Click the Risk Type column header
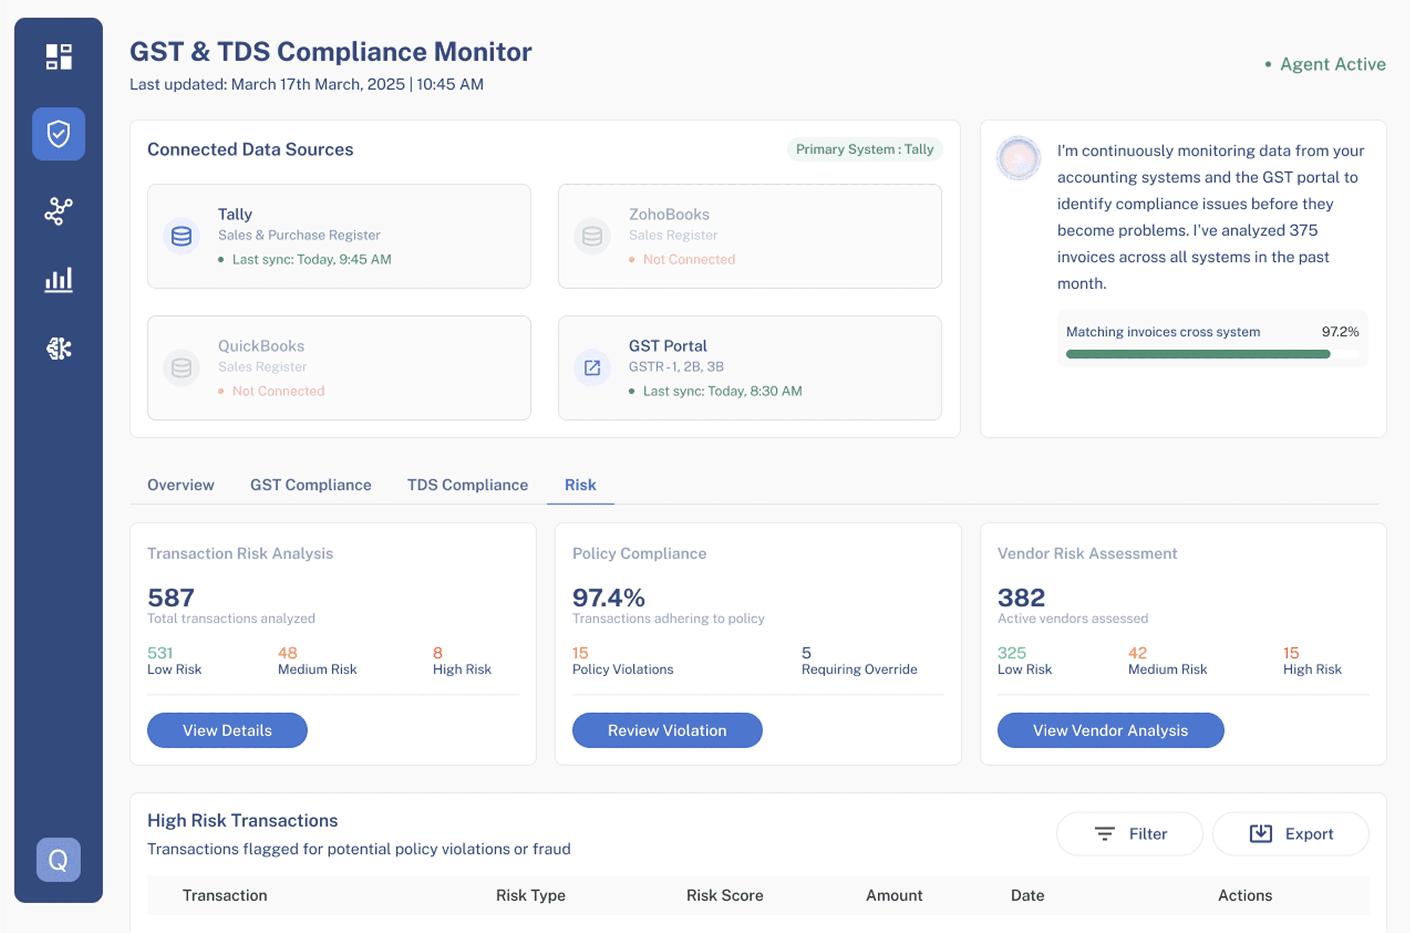 pos(531,895)
